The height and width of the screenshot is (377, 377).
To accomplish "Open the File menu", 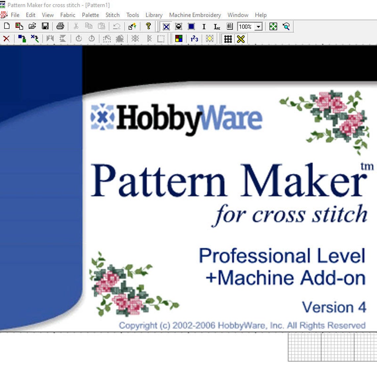I will (15, 15).
